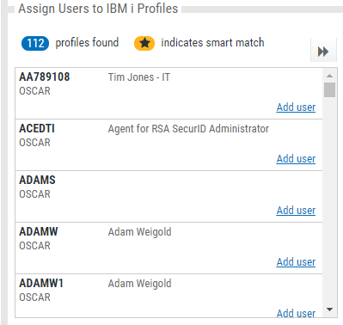
Task: Select the ACEDTI profile name
Action: (37, 128)
